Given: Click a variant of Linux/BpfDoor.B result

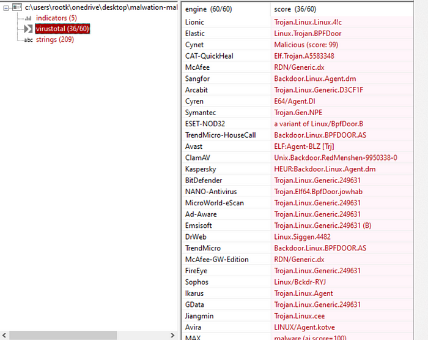Looking at the screenshot, I should (x=319, y=124).
